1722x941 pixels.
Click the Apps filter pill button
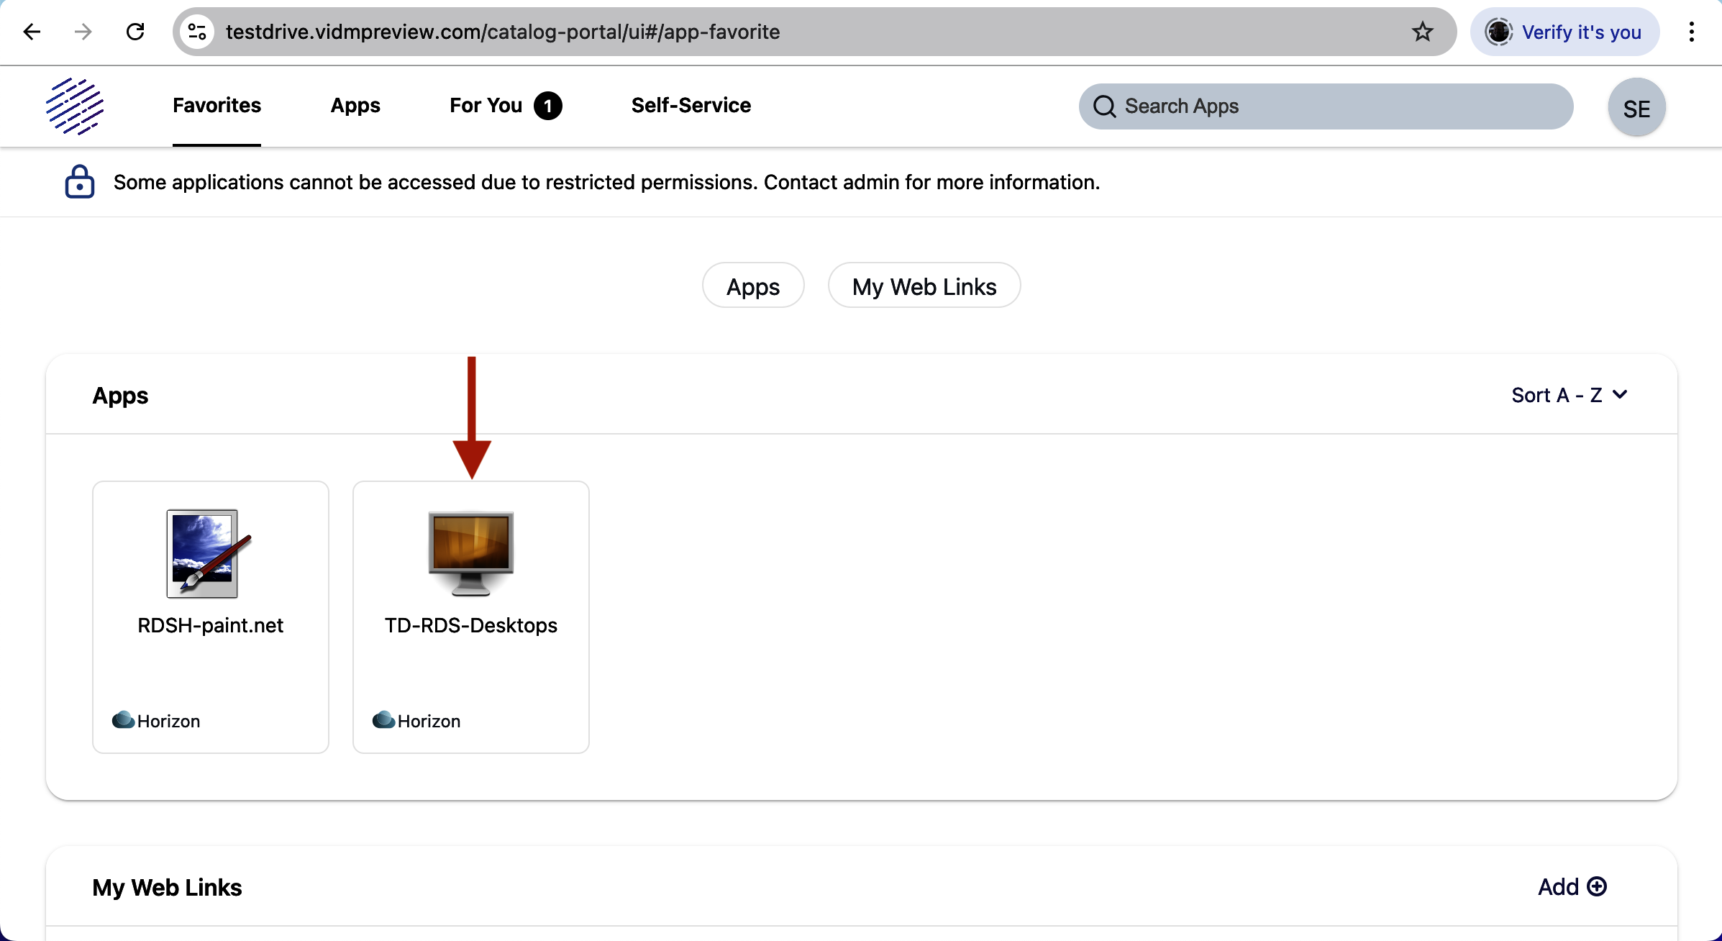point(752,286)
